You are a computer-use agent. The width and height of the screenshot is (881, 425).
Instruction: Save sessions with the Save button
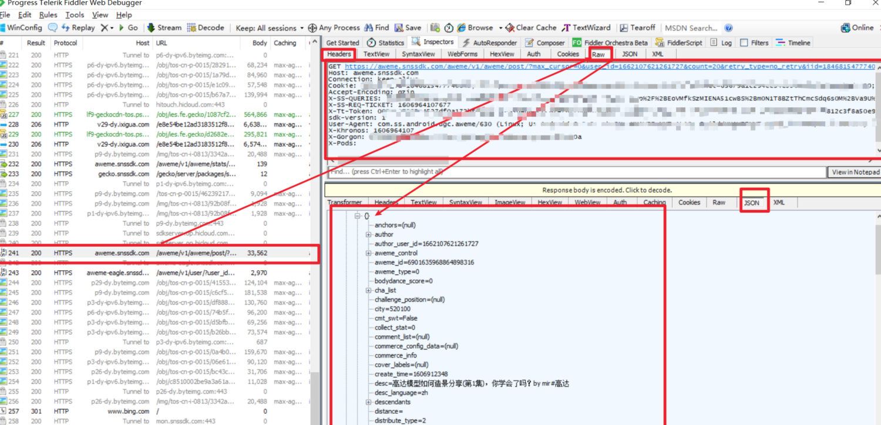[x=408, y=28]
